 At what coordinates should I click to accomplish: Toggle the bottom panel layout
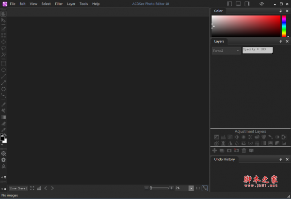pyautogui.click(x=238, y=4)
